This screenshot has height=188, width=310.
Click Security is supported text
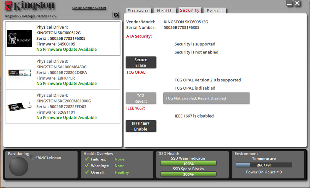(x=195, y=44)
